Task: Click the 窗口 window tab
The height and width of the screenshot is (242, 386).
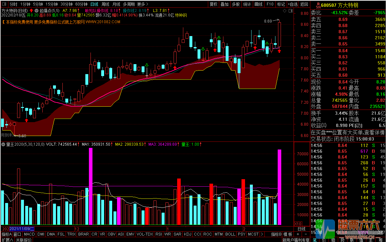Action: click(17, 234)
